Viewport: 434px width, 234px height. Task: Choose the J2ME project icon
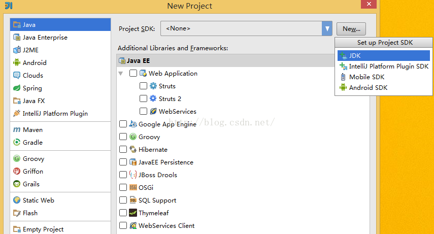click(17, 50)
